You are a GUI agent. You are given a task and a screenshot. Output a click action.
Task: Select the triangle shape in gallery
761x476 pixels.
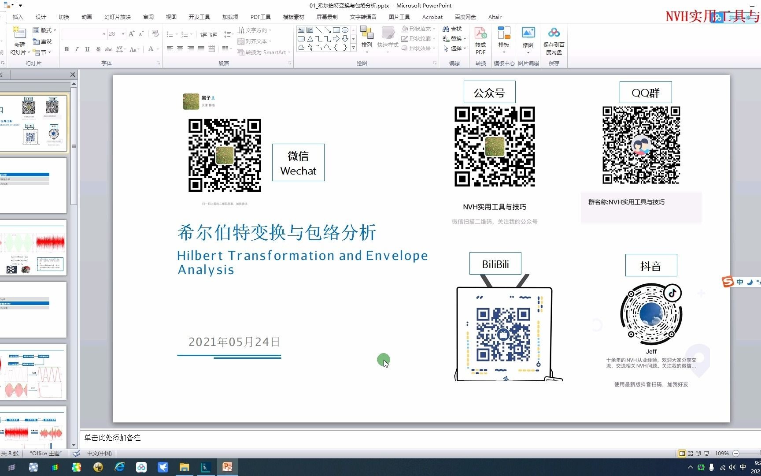[310, 39]
